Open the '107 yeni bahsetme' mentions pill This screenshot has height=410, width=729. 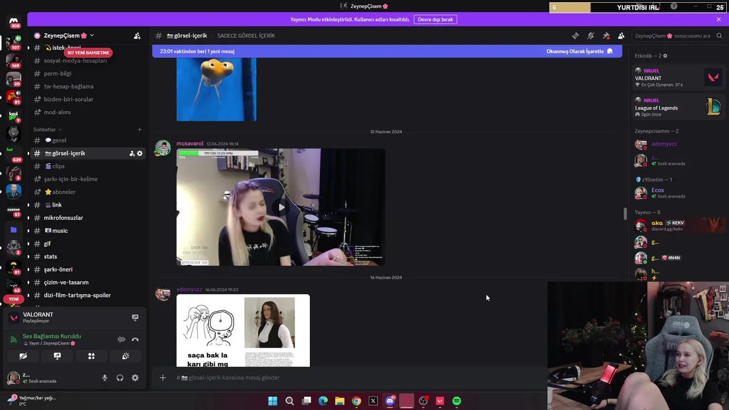pyautogui.click(x=88, y=52)
